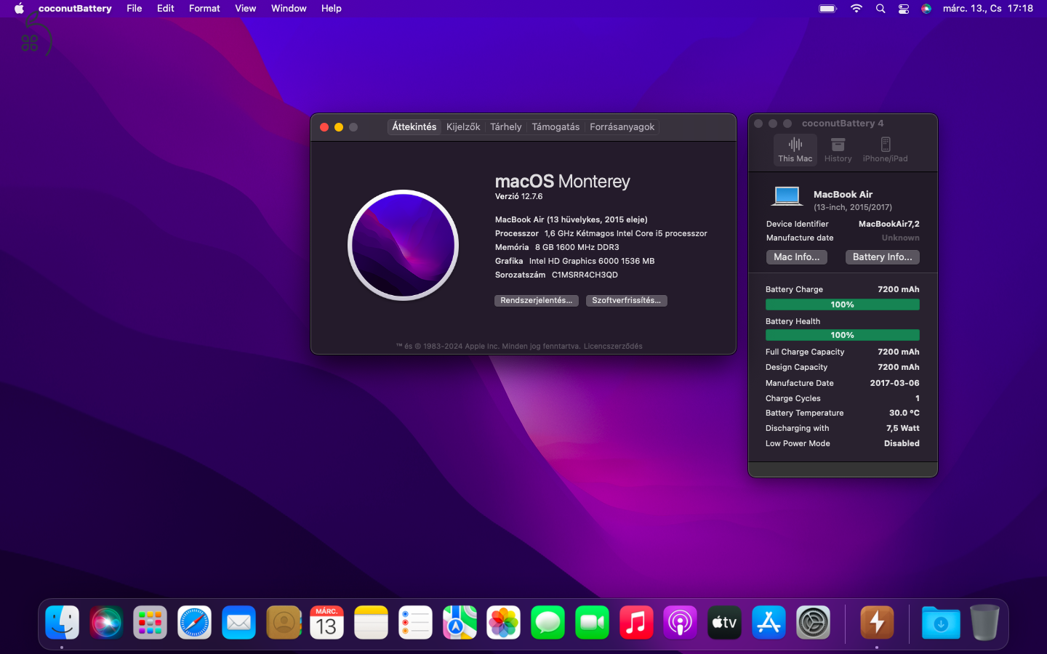Click the Wi-Fi status icon
The image size is (1047, 654).
click(x=857, y=9)
